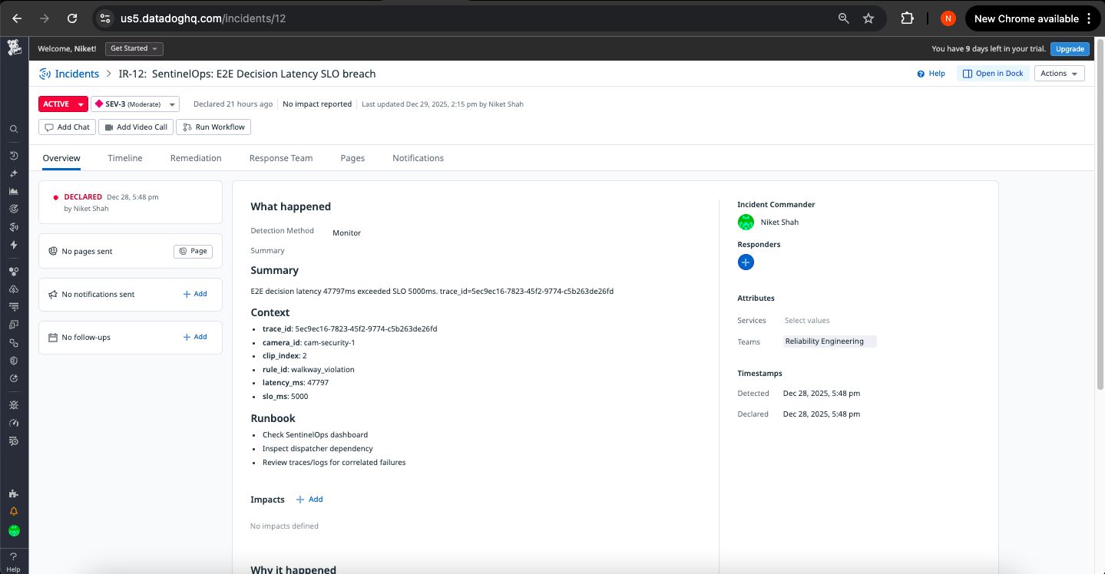Switch to the Overview tab
The width and height of the screenshot is (1105, 574).
pyautogui.click(x=61, y=158)
